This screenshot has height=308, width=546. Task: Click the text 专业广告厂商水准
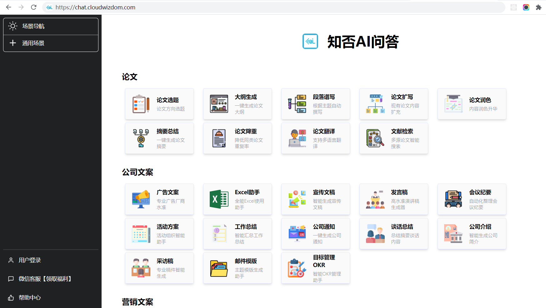tap(171, 204)
